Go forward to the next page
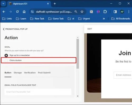132x105 pixels. click(x=11, y=12)
